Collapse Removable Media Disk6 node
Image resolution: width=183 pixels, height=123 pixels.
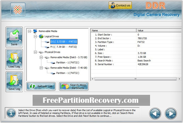click(x=41, y=68)
